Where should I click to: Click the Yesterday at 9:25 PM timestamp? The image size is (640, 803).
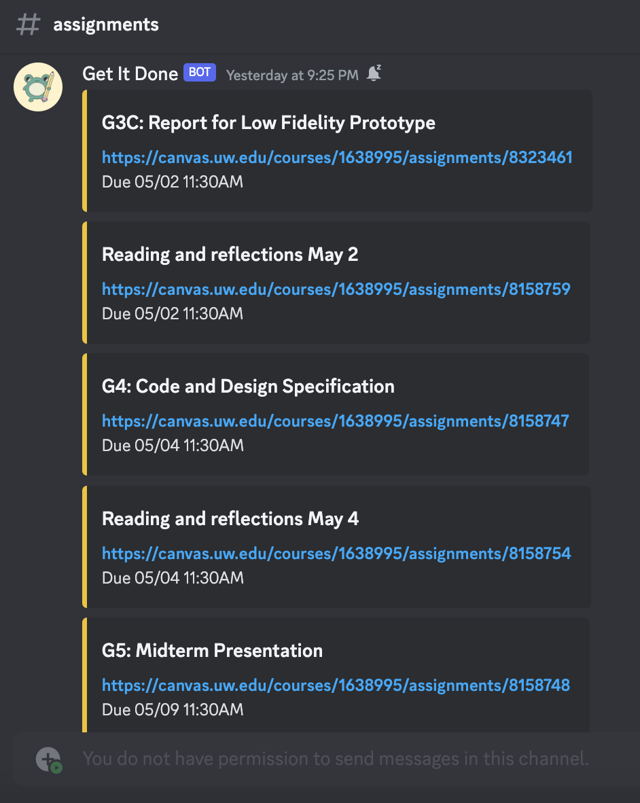tap(291, 75)
